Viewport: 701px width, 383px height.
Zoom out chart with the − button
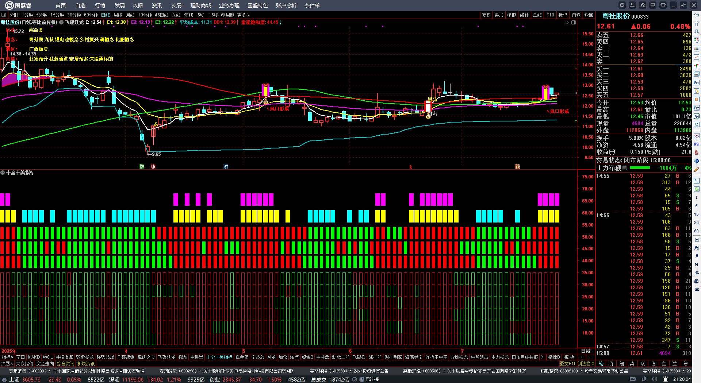[590, 357]
